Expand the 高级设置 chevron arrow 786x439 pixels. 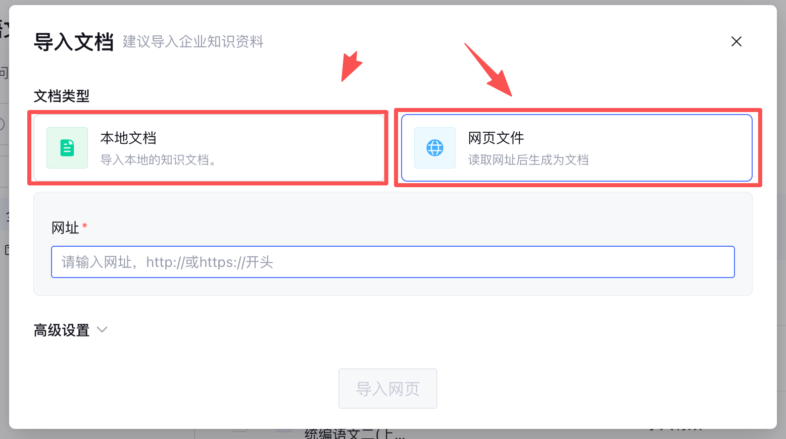pos(102,330)
